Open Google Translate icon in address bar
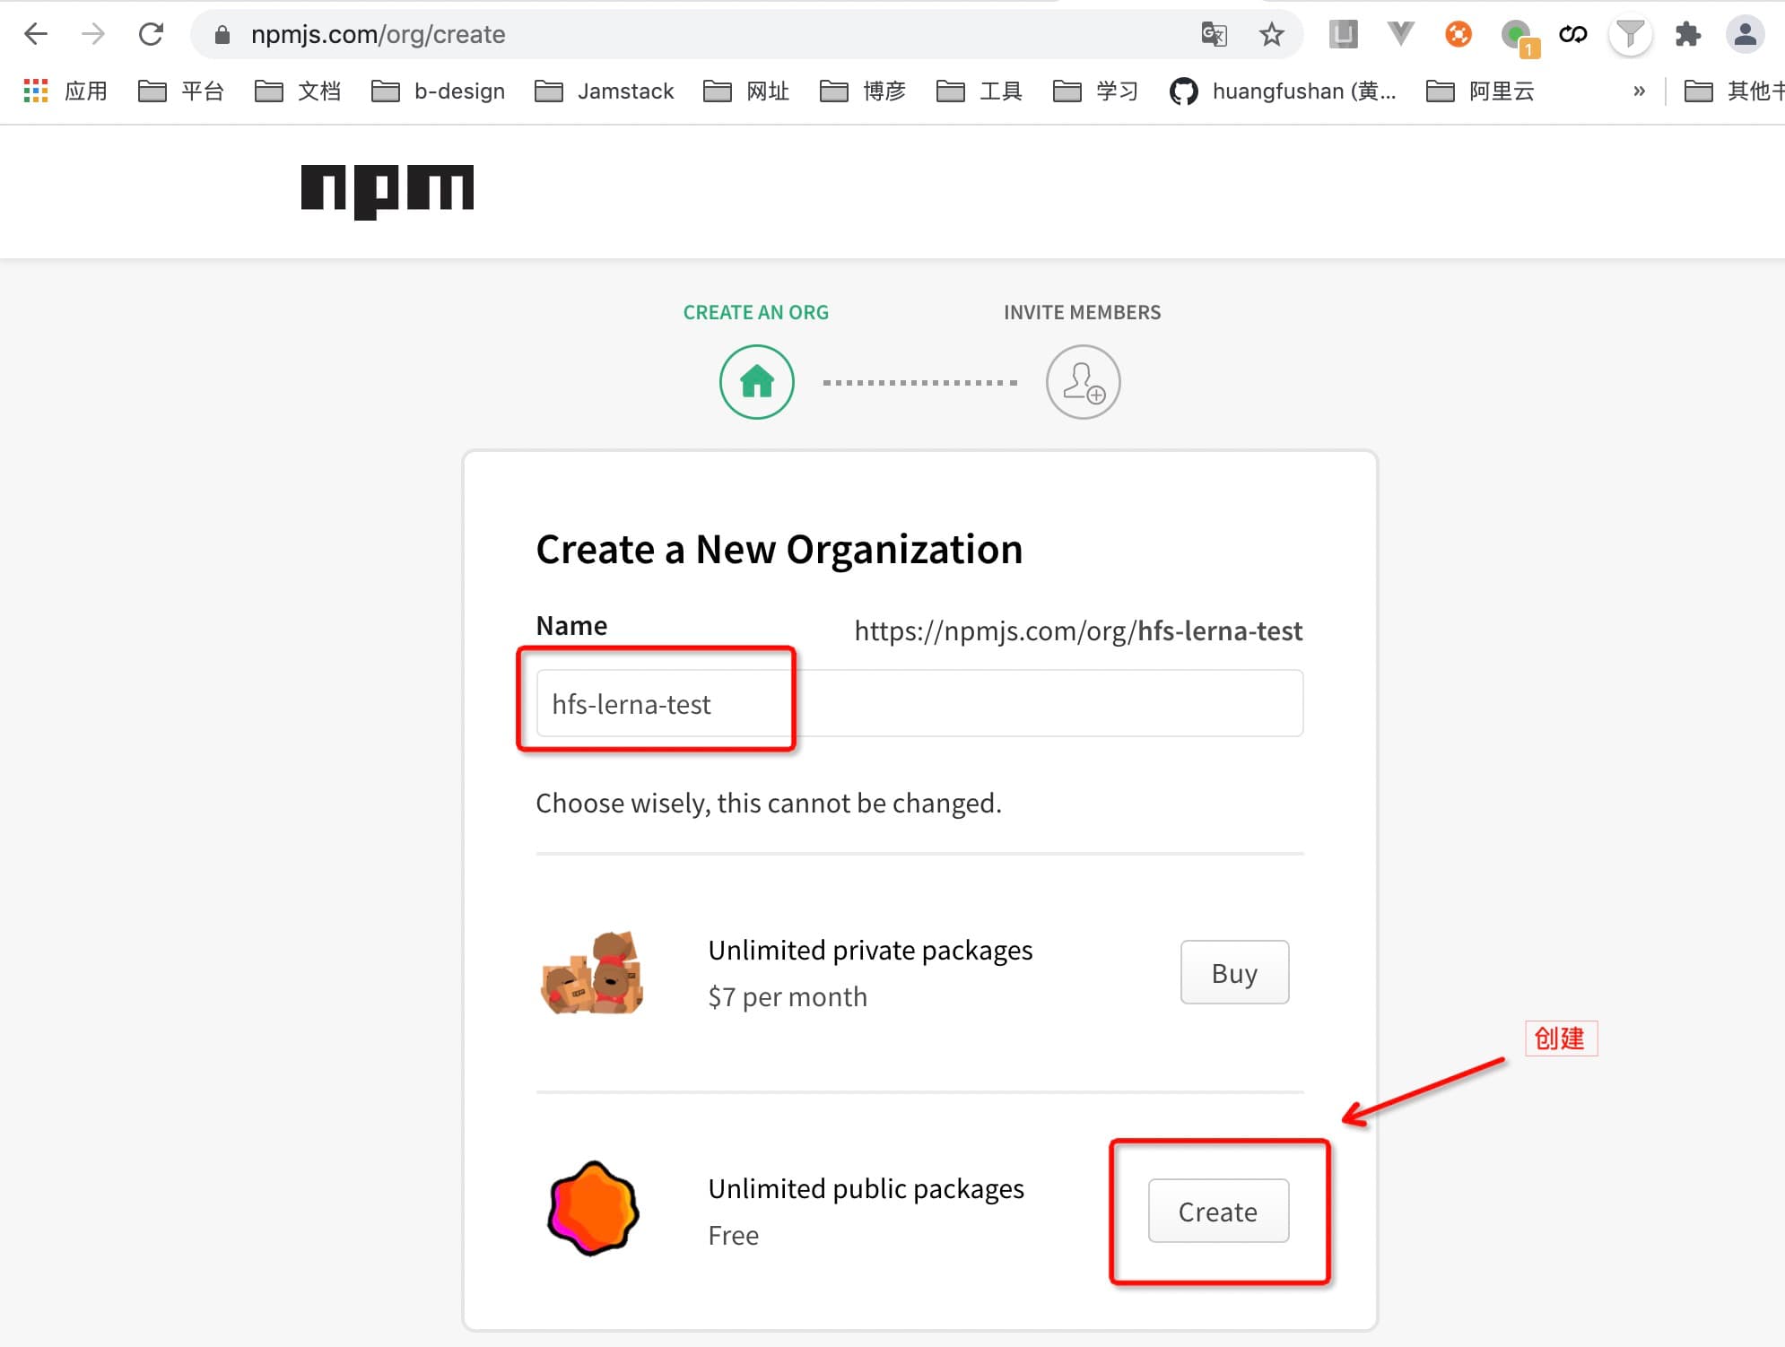1785x1347 pixels. tap(1214, 35)
